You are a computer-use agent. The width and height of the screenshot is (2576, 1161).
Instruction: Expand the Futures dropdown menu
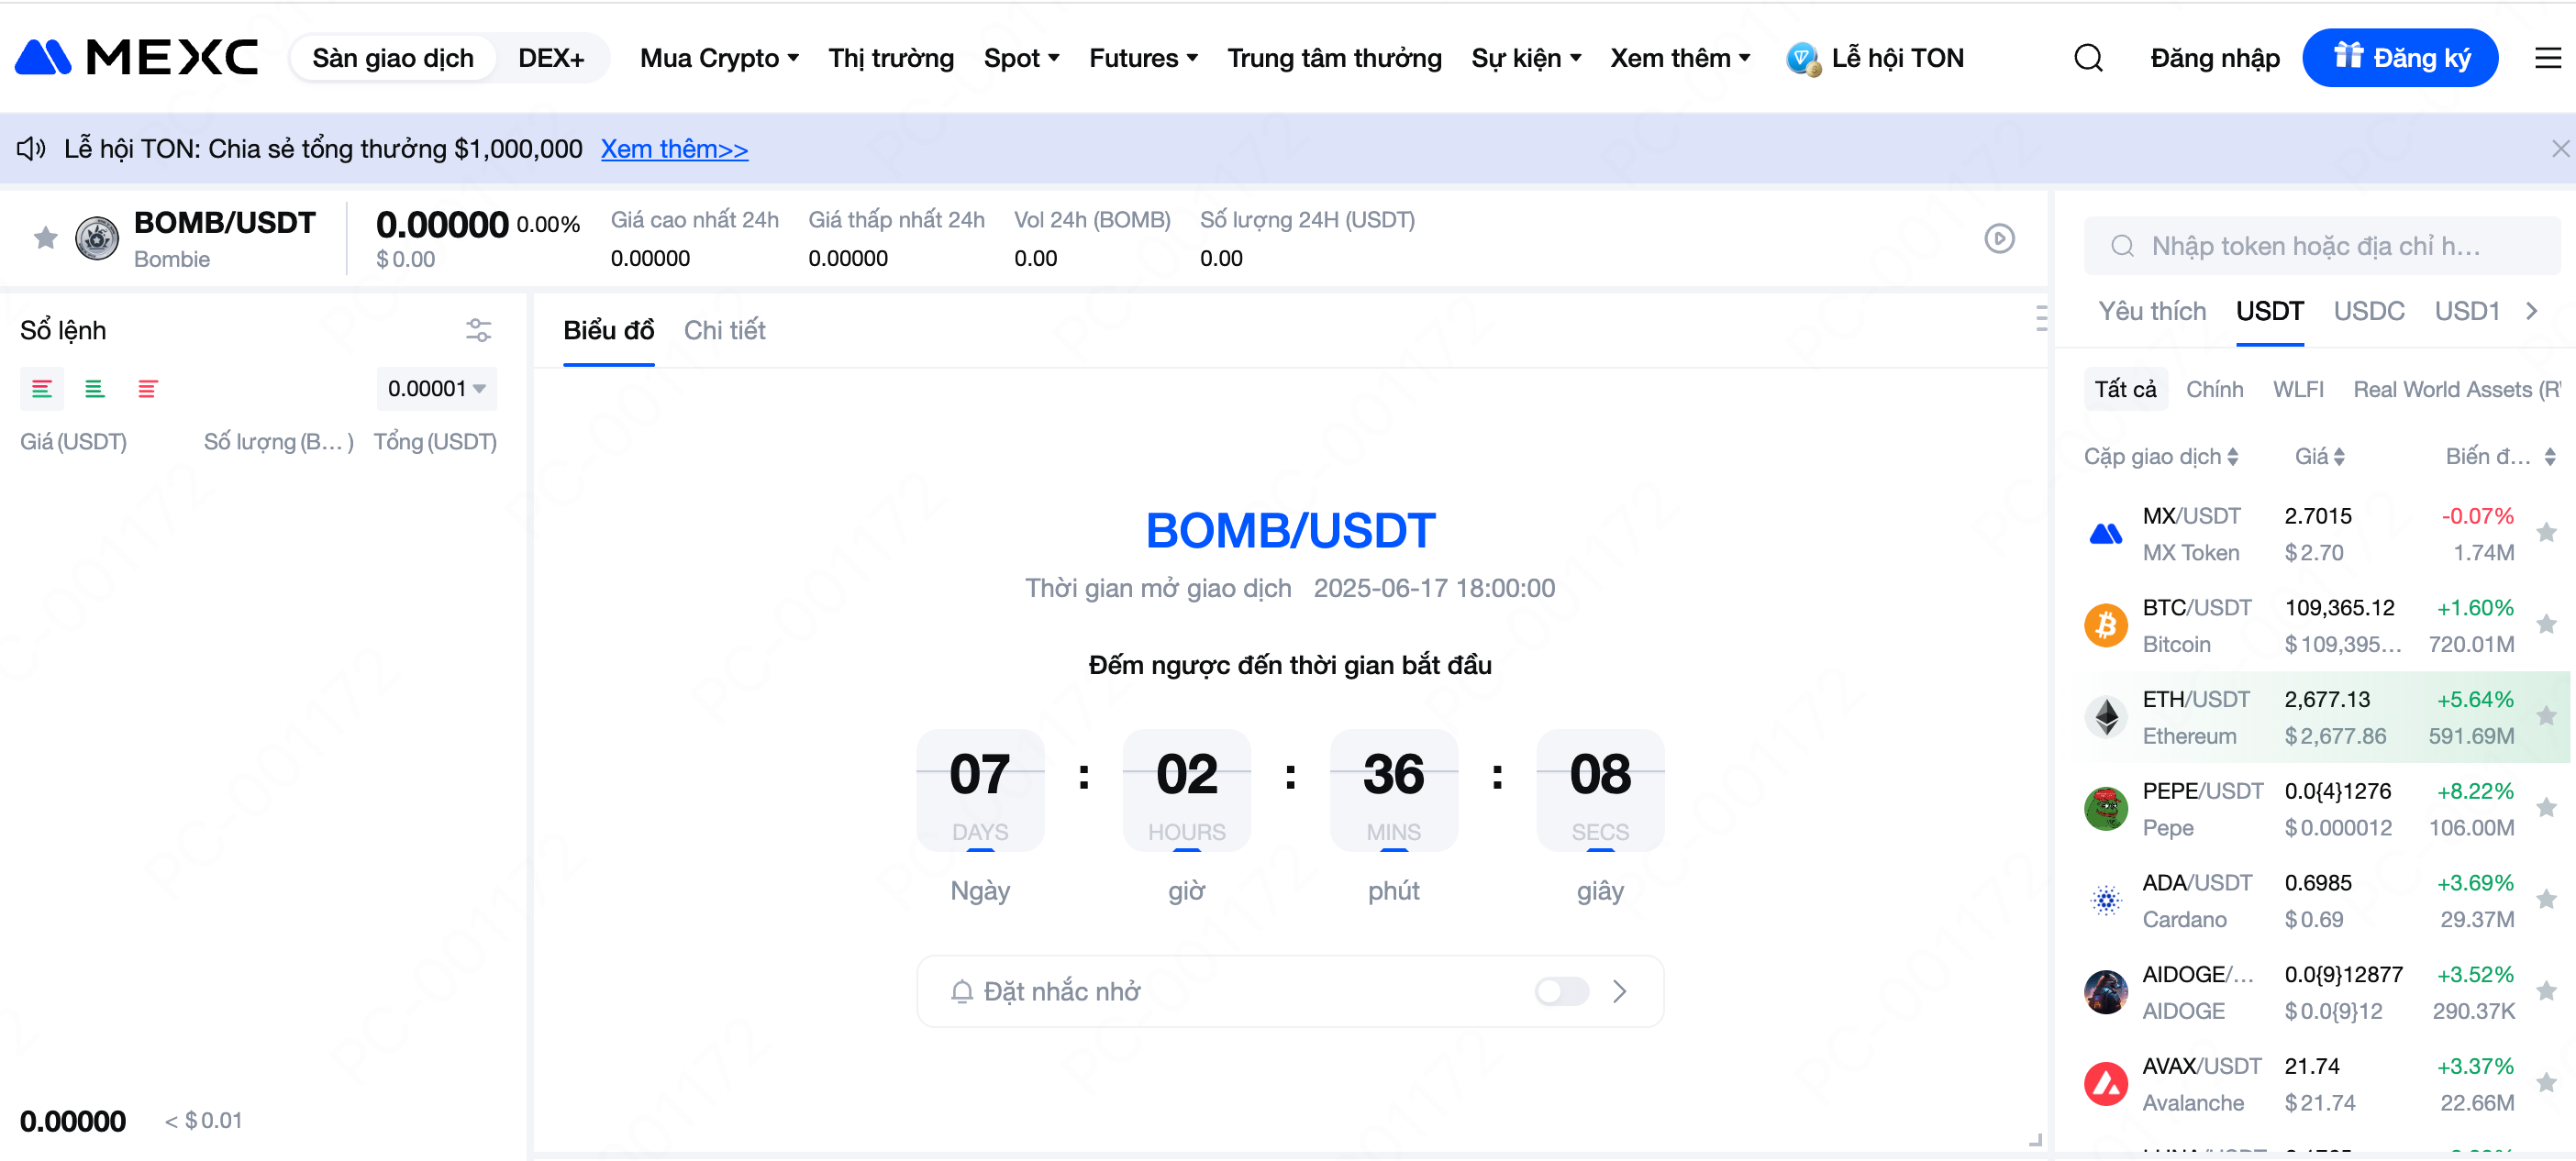[1143, 58]
